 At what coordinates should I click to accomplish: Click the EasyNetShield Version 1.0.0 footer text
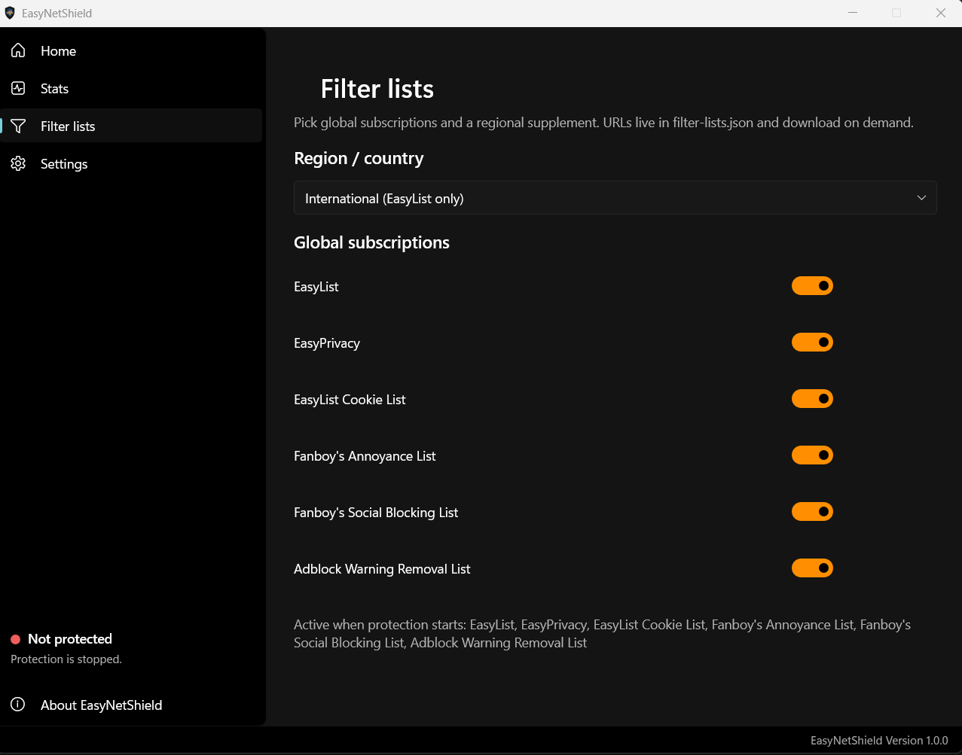coord(879,741)
